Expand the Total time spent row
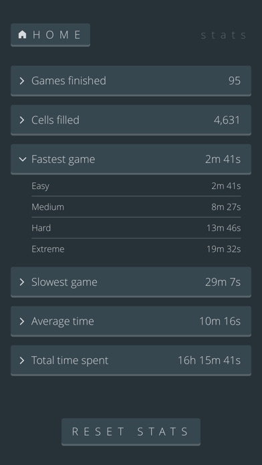This screenshot has width=262, height=465. coord(131,360)
